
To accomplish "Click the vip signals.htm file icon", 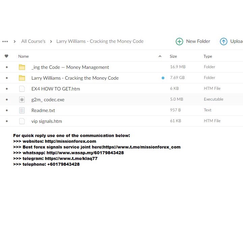I will pos(22,121).
